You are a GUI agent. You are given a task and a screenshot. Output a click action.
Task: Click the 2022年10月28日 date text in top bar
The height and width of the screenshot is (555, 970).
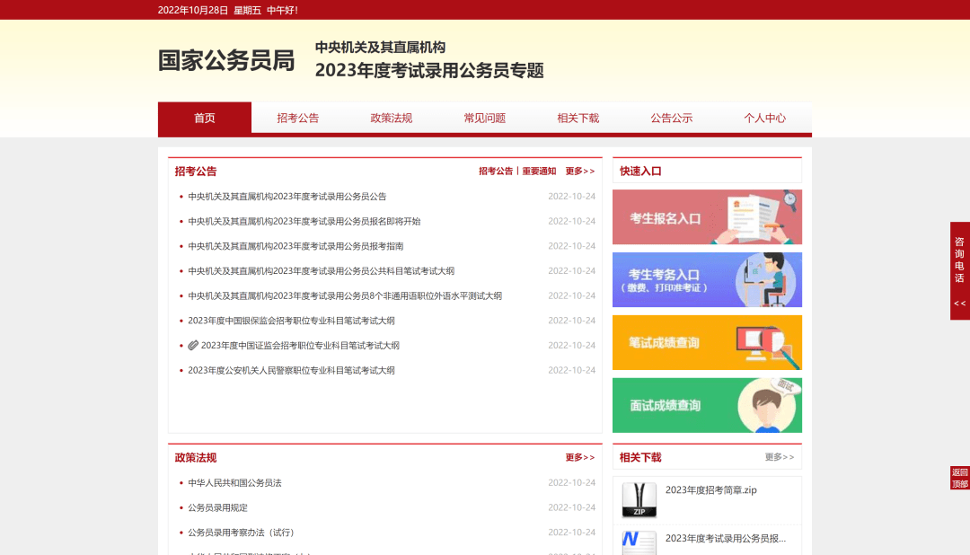pyautogui.click(x=193, y=10)
